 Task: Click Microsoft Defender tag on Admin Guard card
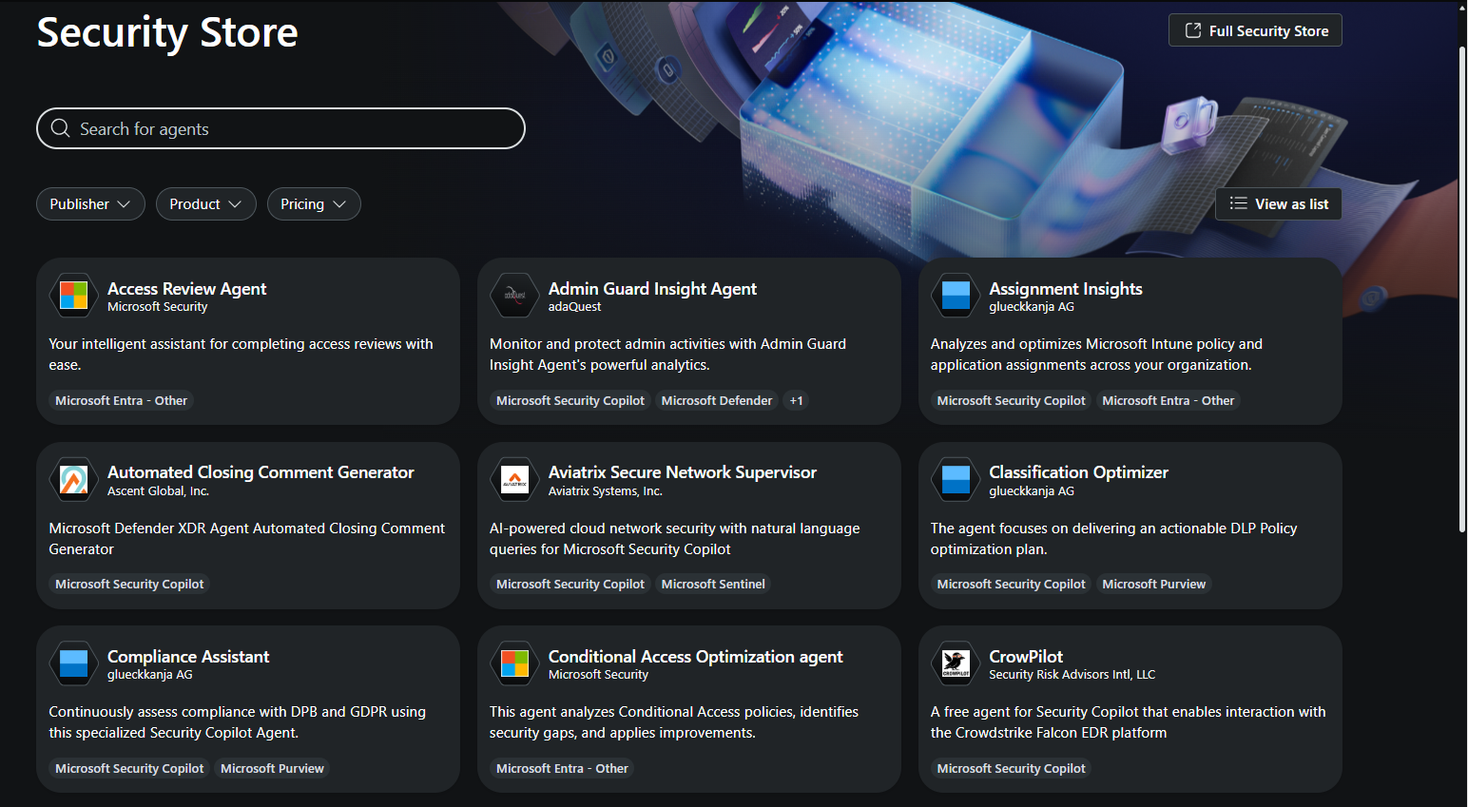coord(717,401)
